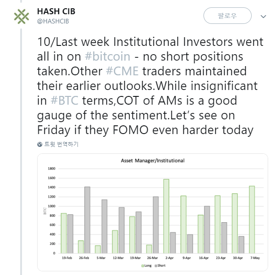
Task: Click the globe icon beside translate tweet
Action: [39, 144]
